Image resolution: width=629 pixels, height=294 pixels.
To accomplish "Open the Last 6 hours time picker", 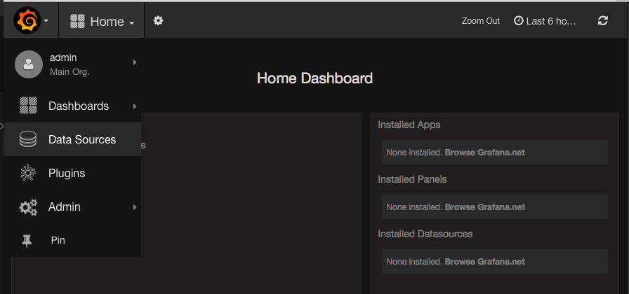I will tap(545, 21).
